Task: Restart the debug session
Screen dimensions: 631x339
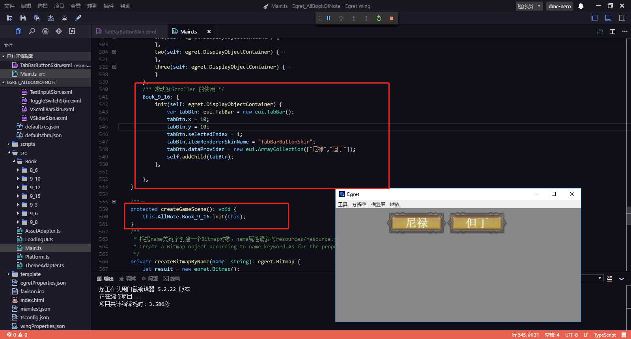Action: [x=379, y=18]
